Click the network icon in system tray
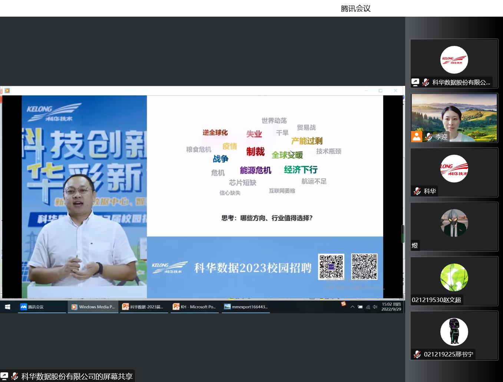Image resolution: width=503 pixels, height=382 pixels. [368, 307]
